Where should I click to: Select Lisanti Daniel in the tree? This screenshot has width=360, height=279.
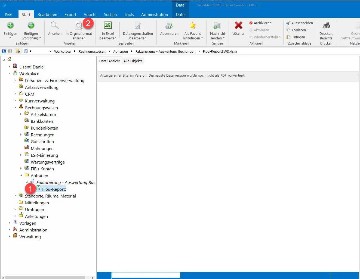click(x=32, y=67)
